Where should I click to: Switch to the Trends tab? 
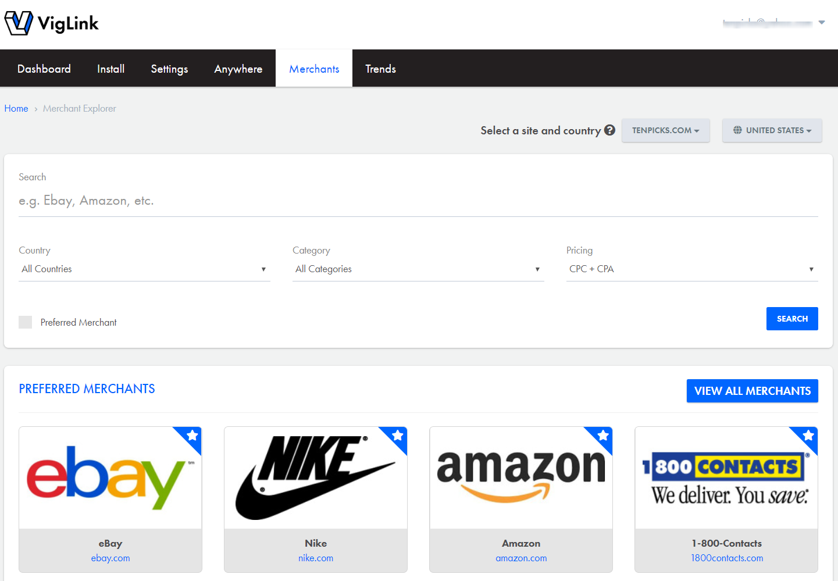pos(381,69)
